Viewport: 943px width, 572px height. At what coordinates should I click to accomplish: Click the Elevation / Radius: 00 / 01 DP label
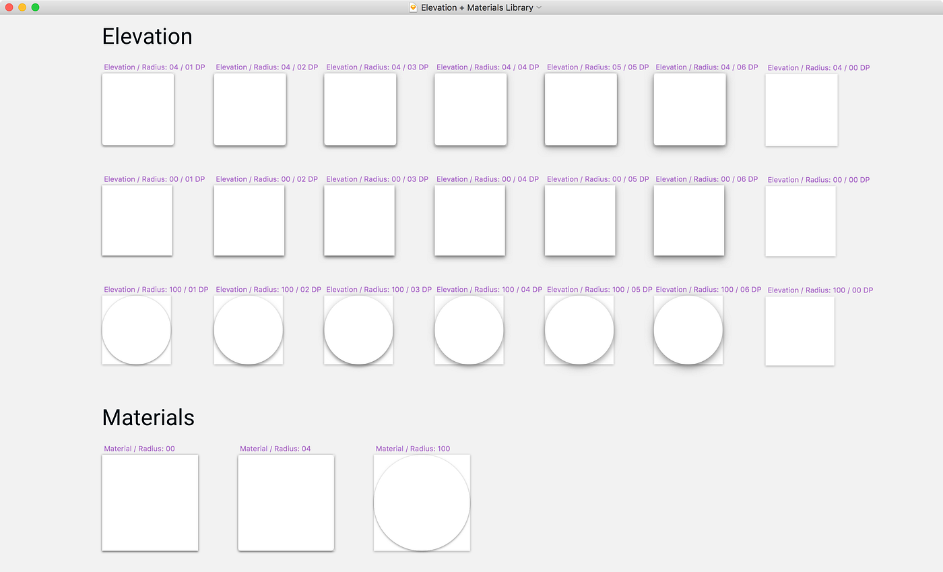(156, 179)
